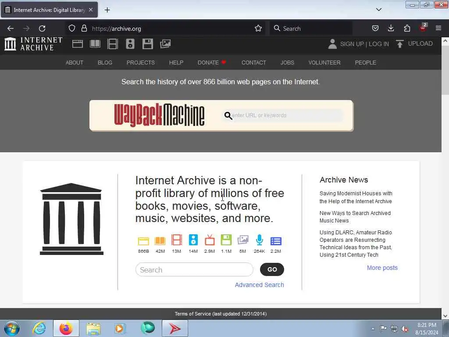Click the LOG IN link
The image size is (449, 337).
pyautogui.click(x=378, y=44)
